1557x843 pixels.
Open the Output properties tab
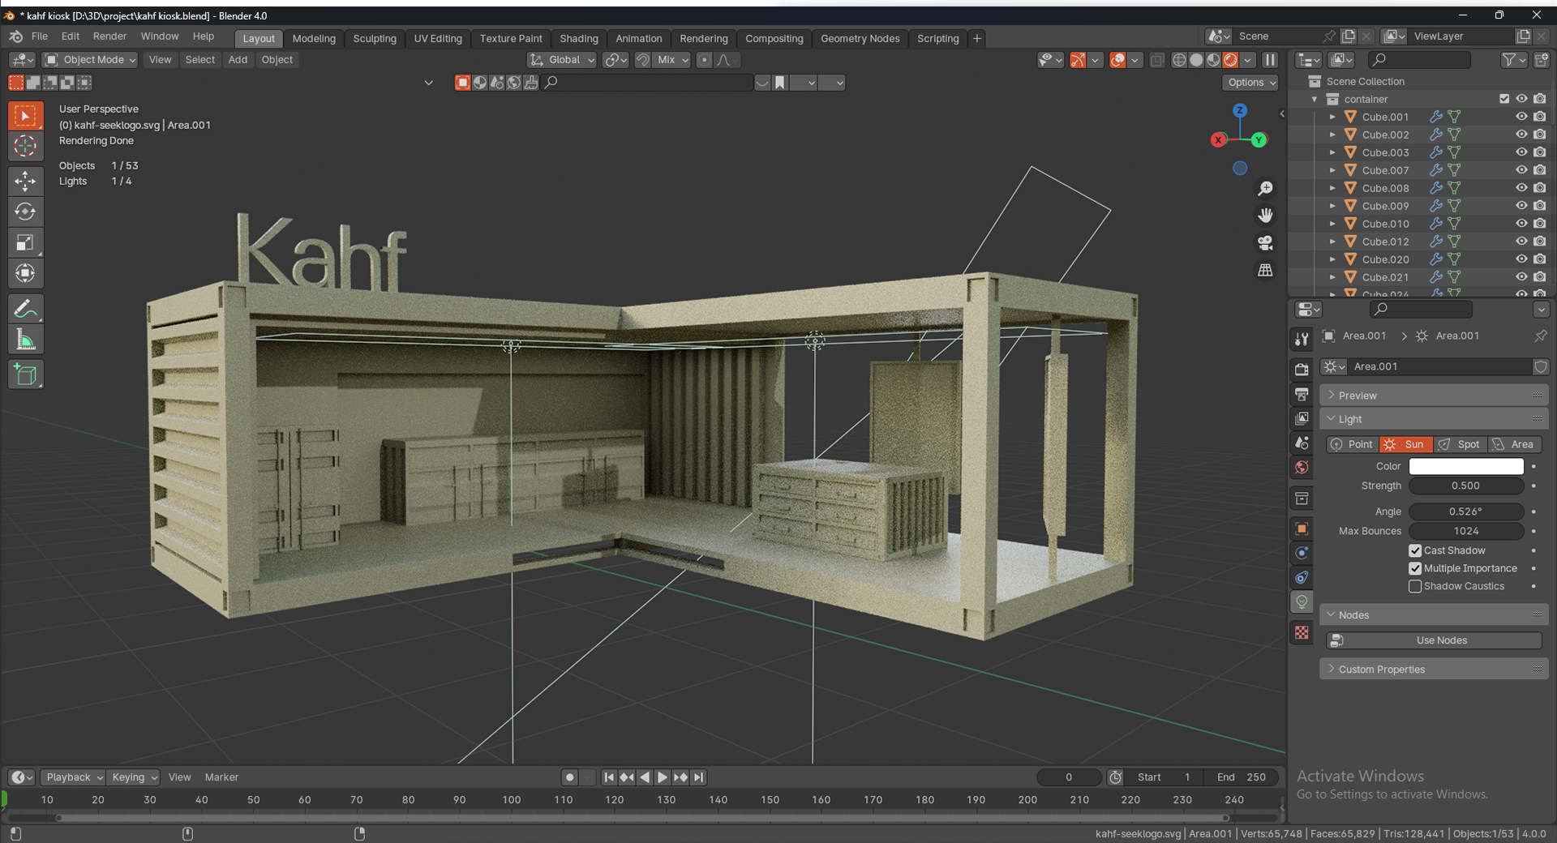1302,394
